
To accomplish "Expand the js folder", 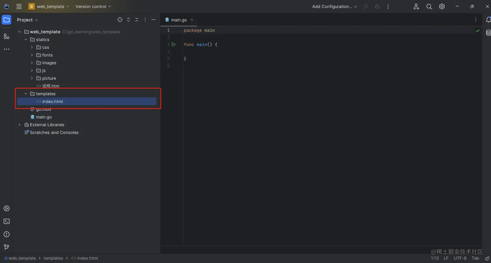I will point(32,71).
